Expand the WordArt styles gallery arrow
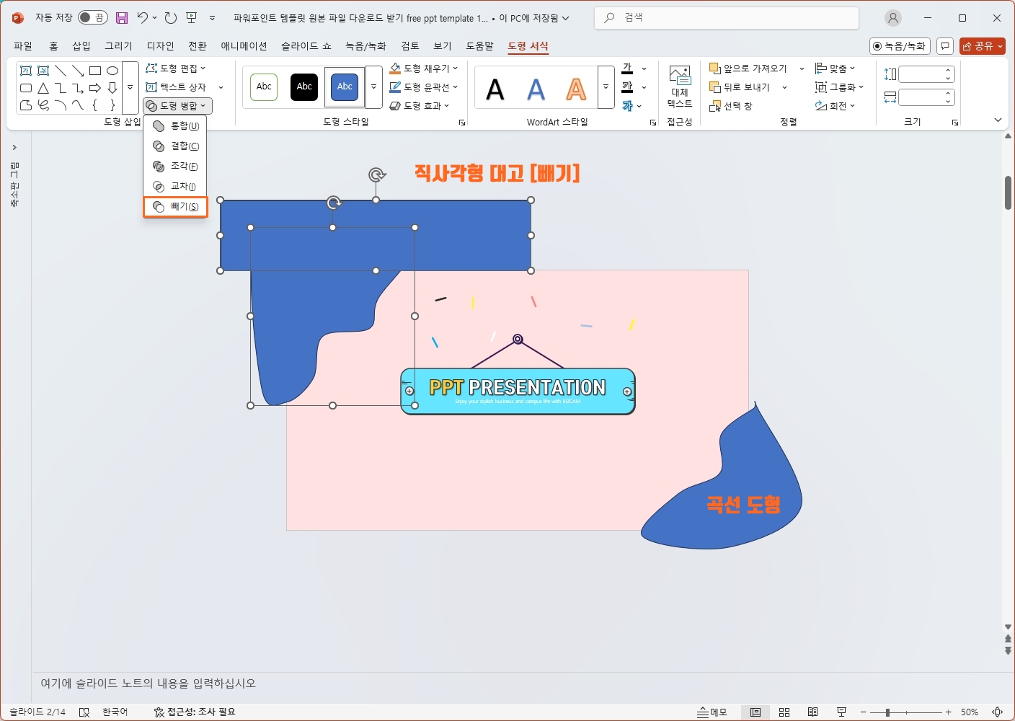The width and height of the screenshot is (1015, 721). (606, 87)
